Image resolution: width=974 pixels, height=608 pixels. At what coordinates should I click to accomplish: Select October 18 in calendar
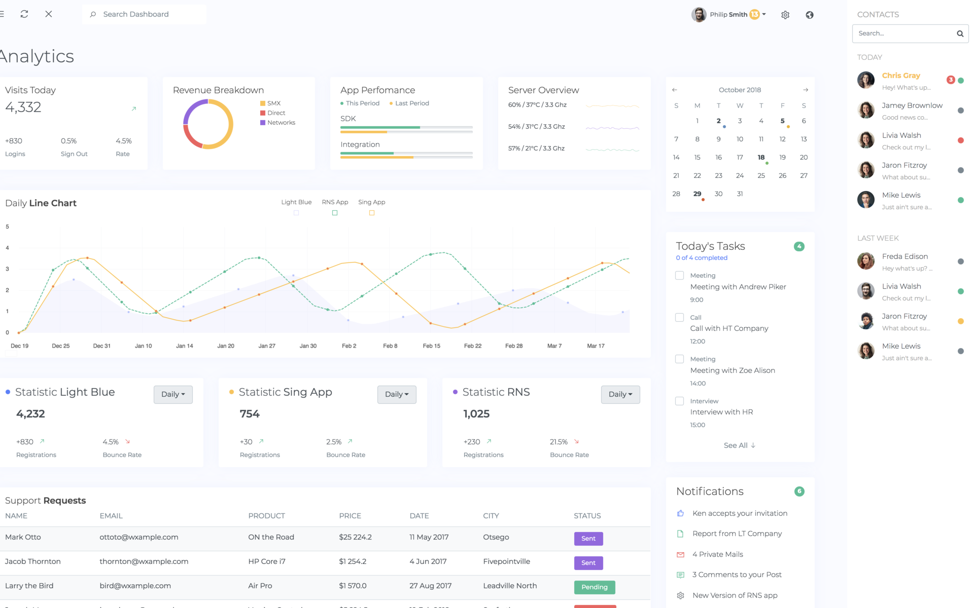click(761, 158)
